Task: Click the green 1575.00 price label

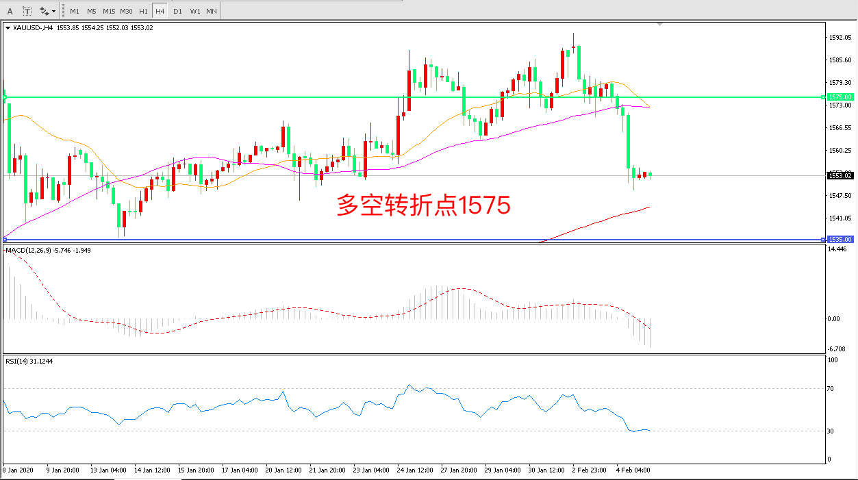Action: coord(840,97)
